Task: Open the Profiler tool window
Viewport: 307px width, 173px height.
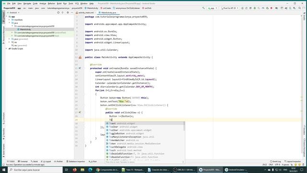Action: click(x=59, y=161)
